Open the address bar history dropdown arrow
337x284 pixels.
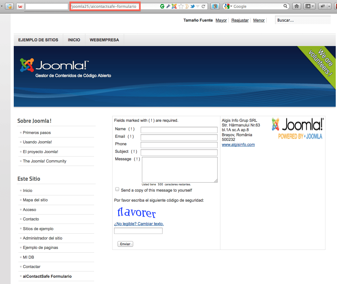click(x=198, y=7)
